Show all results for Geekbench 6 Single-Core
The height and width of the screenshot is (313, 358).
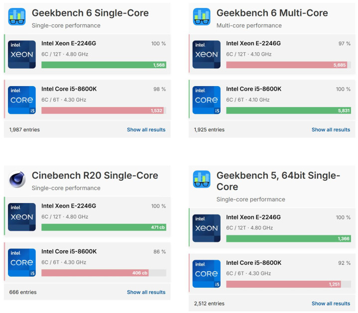pos(146,130)
